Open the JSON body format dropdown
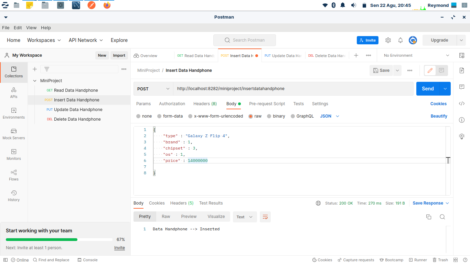 (x=330, y=116)
